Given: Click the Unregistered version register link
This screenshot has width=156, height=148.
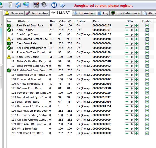Looking at the screenshot, I should pyautogui.click(x=103, y=6).
